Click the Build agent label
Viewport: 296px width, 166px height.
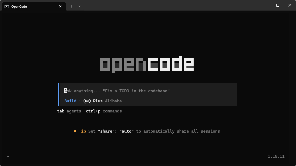pos(70,101)
